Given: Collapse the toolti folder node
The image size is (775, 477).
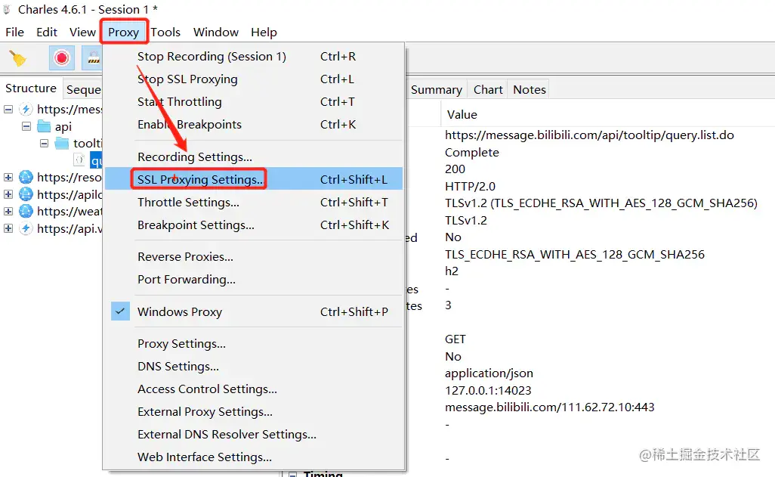Looking at the screenshot, I should coord(44,144).
